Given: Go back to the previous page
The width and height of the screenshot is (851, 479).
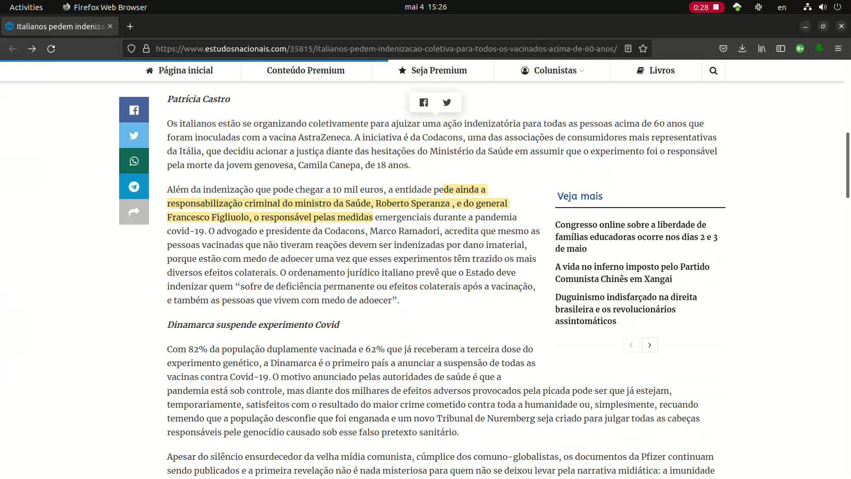Looking at the screenshot, I should (x=13, y=49).
